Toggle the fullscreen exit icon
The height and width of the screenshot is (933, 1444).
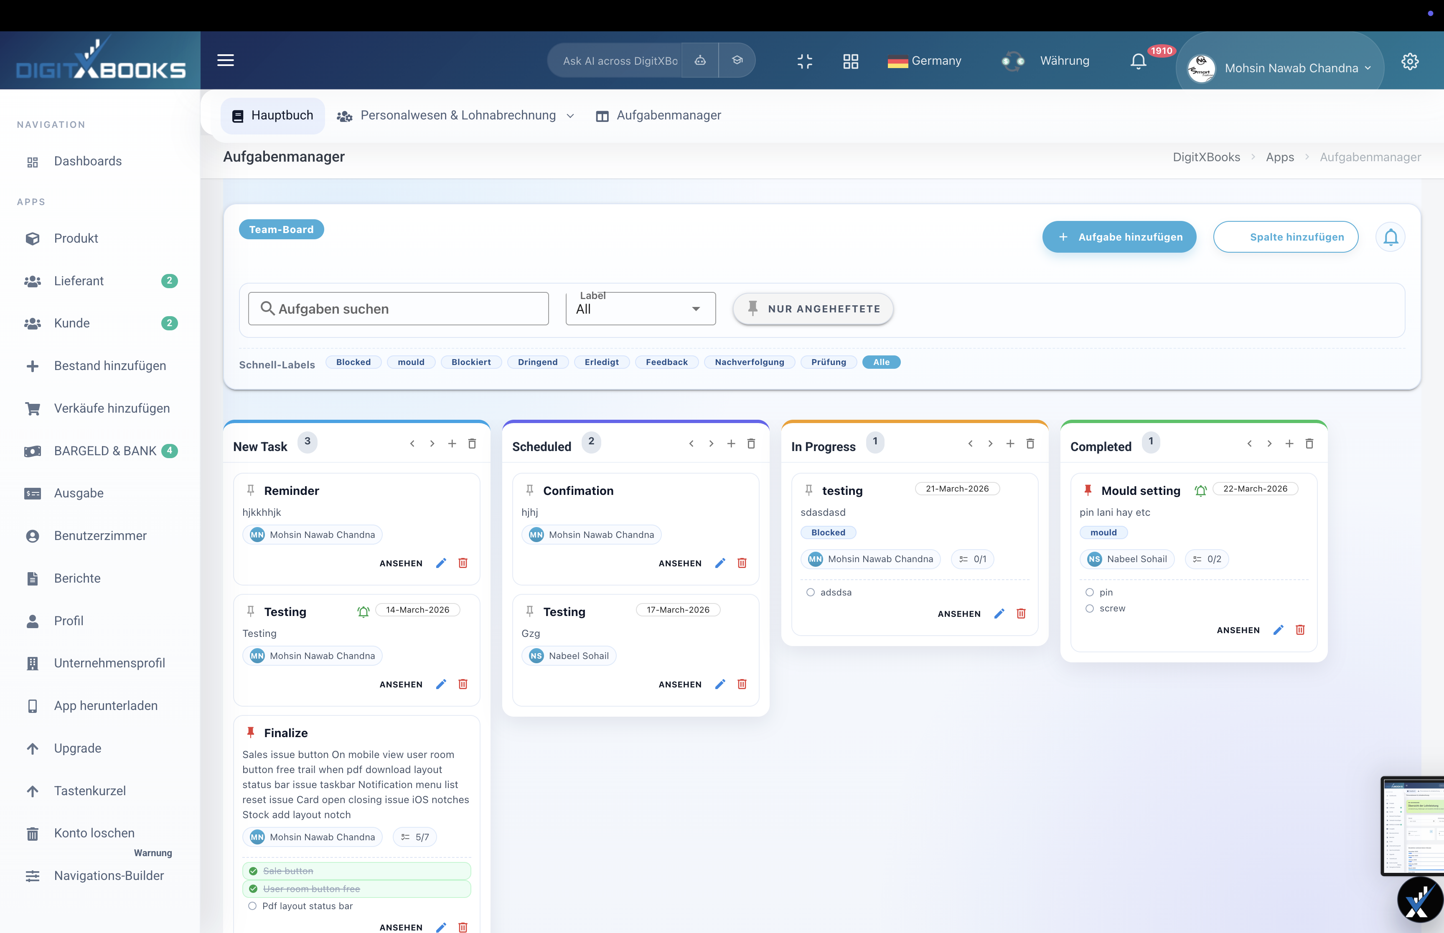[805, 61]
